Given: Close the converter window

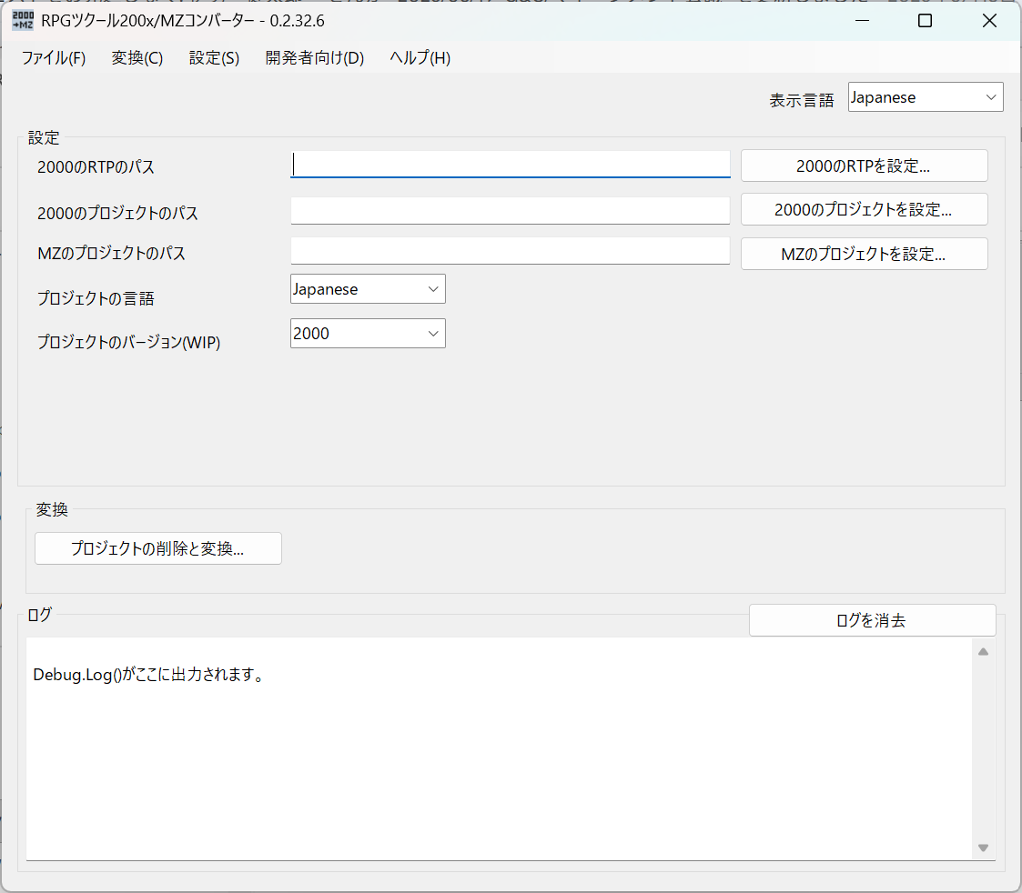Looking at the screenshot, I should (x=988, y=21).
